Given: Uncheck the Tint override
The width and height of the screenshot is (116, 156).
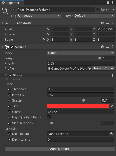Looking at the screenshot, I should click(x=9, y=106).
